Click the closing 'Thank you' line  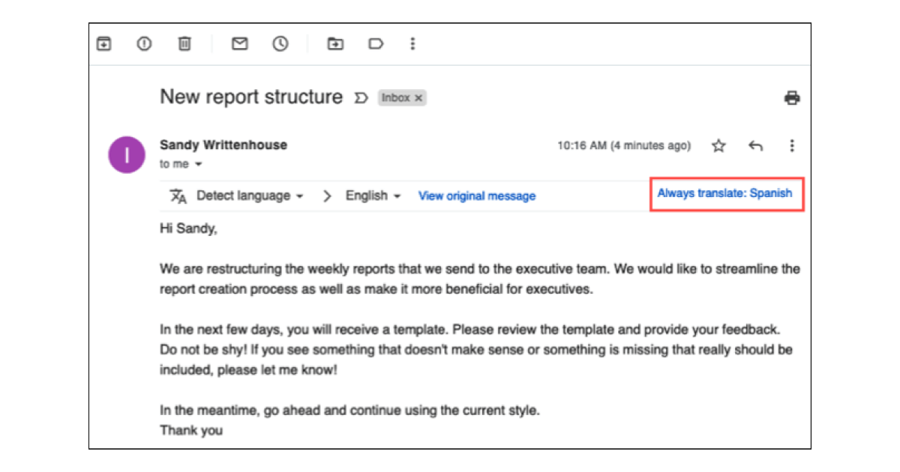click(191, 431)
